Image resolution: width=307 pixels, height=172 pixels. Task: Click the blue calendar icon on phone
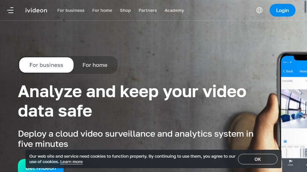pyautogui.click(x=285, y=141)
